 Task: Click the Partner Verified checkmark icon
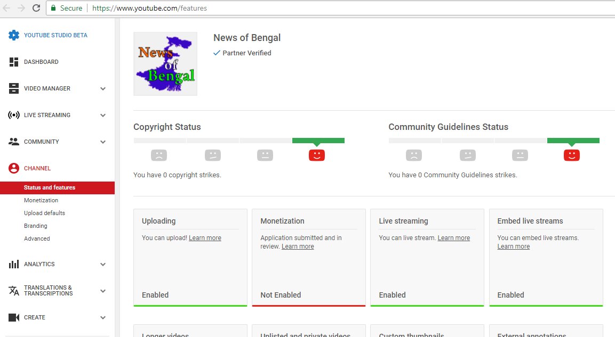217,53
